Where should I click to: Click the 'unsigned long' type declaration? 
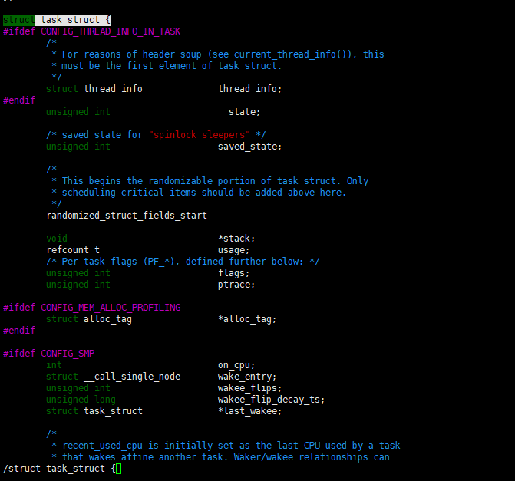tap(81, 400)
